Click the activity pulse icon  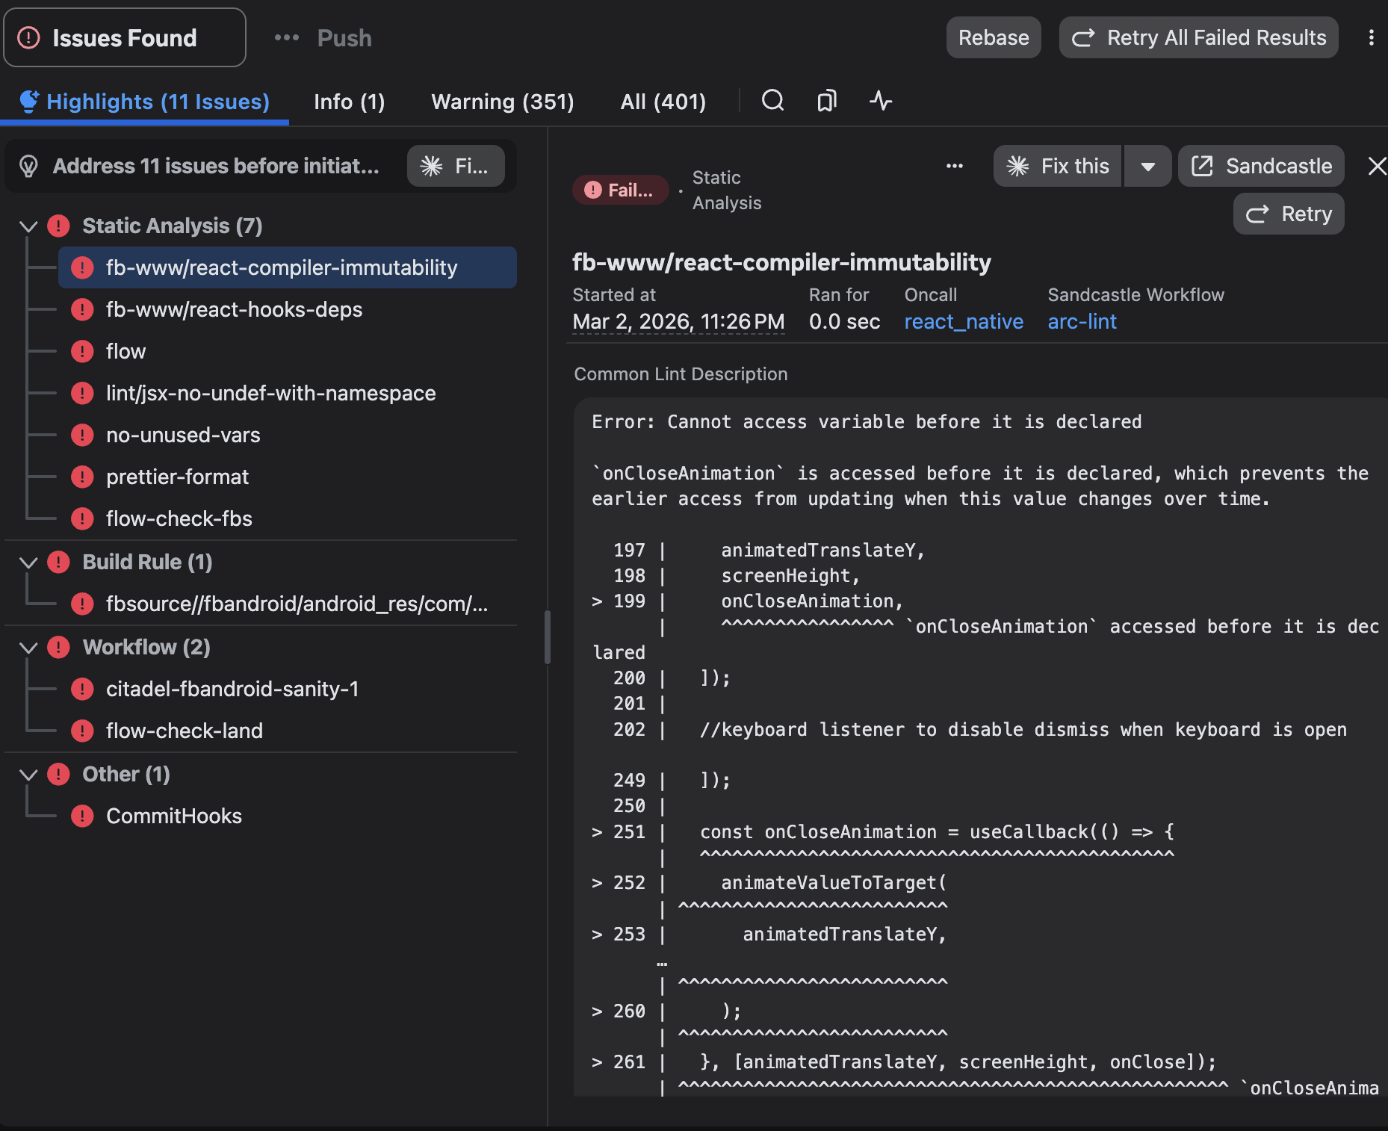coord(881,100)
